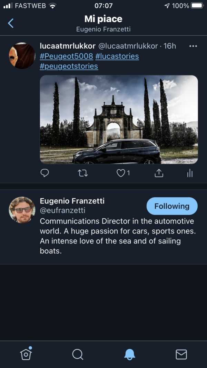Open Direct Messages envelope tab
Viewport: 207px width, 368px height.
[x=181, y=354]
